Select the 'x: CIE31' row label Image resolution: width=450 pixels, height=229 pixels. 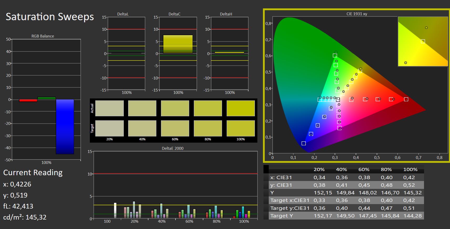(x=281, y=177)
